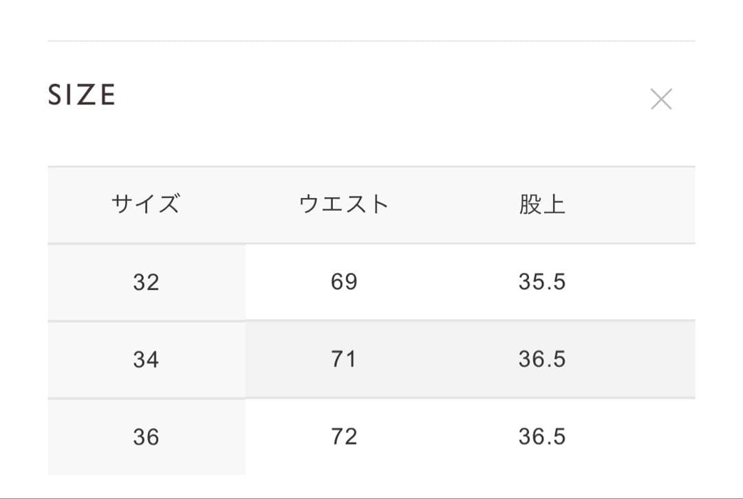Close the SIZE popup with the × icon
Image resolution: width=743 pixels, height=499 pixels.
(661, 98)
